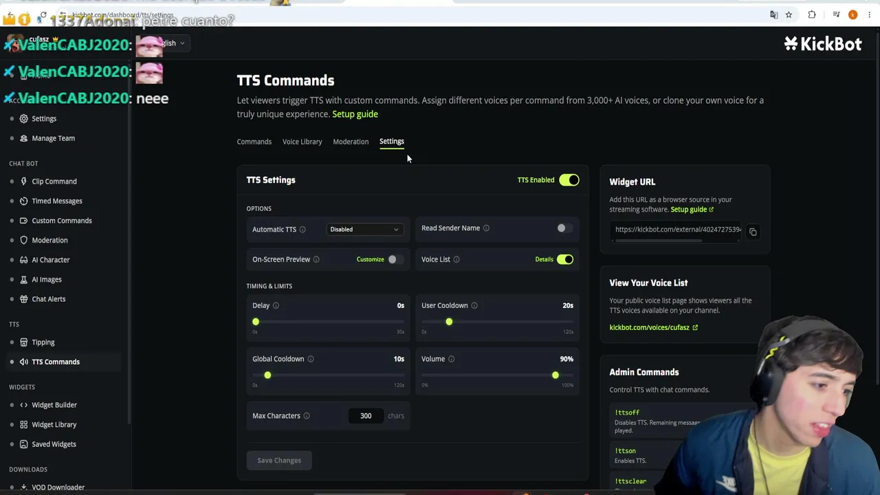880x495 pixels.
Task: Enable the Read Sender Name toggle
Action: point(564,228)
